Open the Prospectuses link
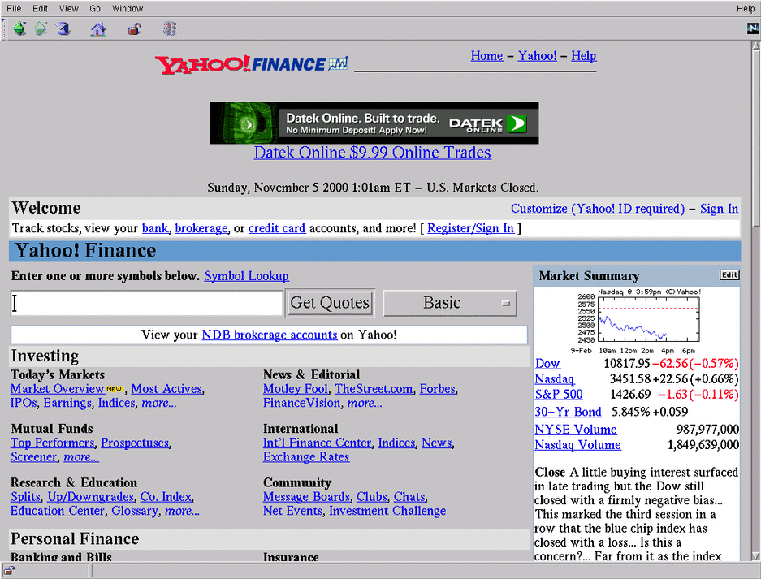The image size is (761, 579). tap(135, 443)
